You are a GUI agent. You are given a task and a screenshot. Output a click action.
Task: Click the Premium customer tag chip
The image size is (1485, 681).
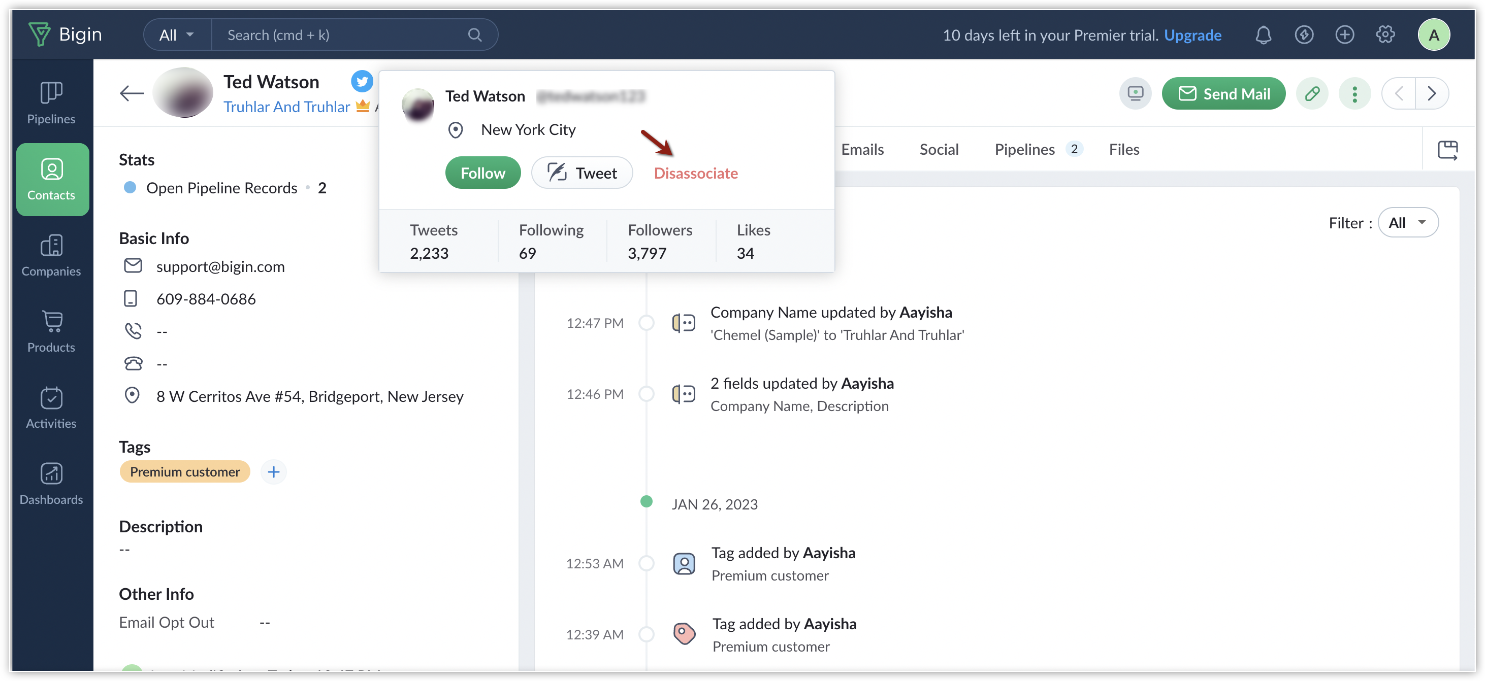(x=184, y=472)
